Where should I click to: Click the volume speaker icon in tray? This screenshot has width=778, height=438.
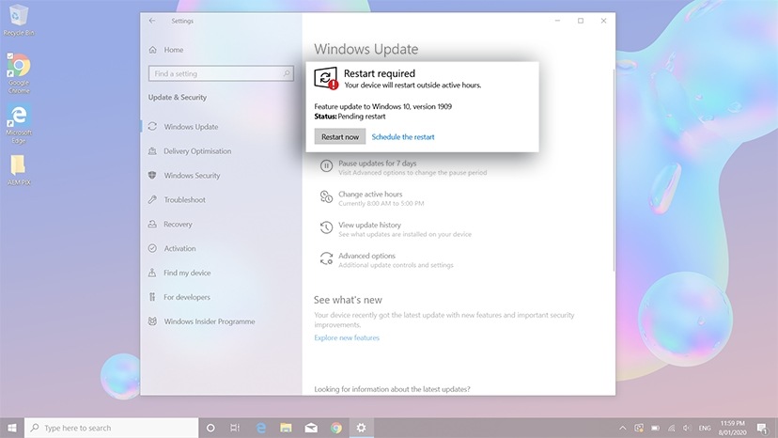pyautogui.click(x=687, y=428)
